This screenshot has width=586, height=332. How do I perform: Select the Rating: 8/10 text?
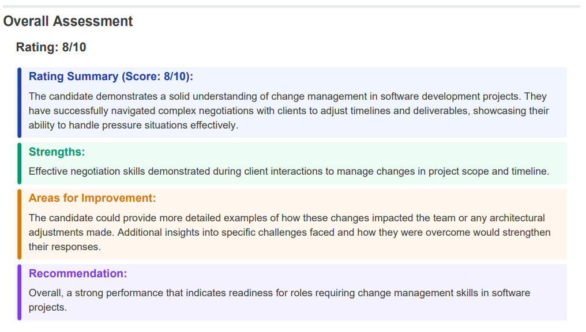[51, 47]
